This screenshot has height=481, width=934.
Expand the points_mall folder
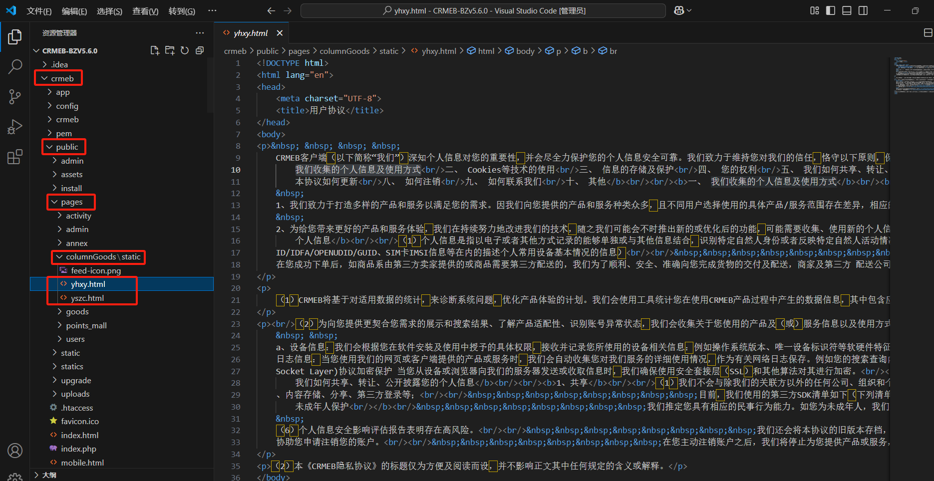(x=122, y=325)
